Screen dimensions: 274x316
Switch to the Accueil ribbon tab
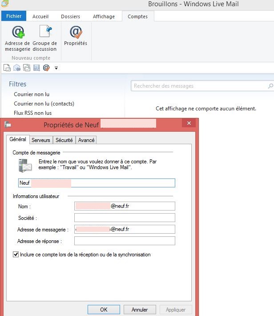pyautogui.click(x=40, y=16)
